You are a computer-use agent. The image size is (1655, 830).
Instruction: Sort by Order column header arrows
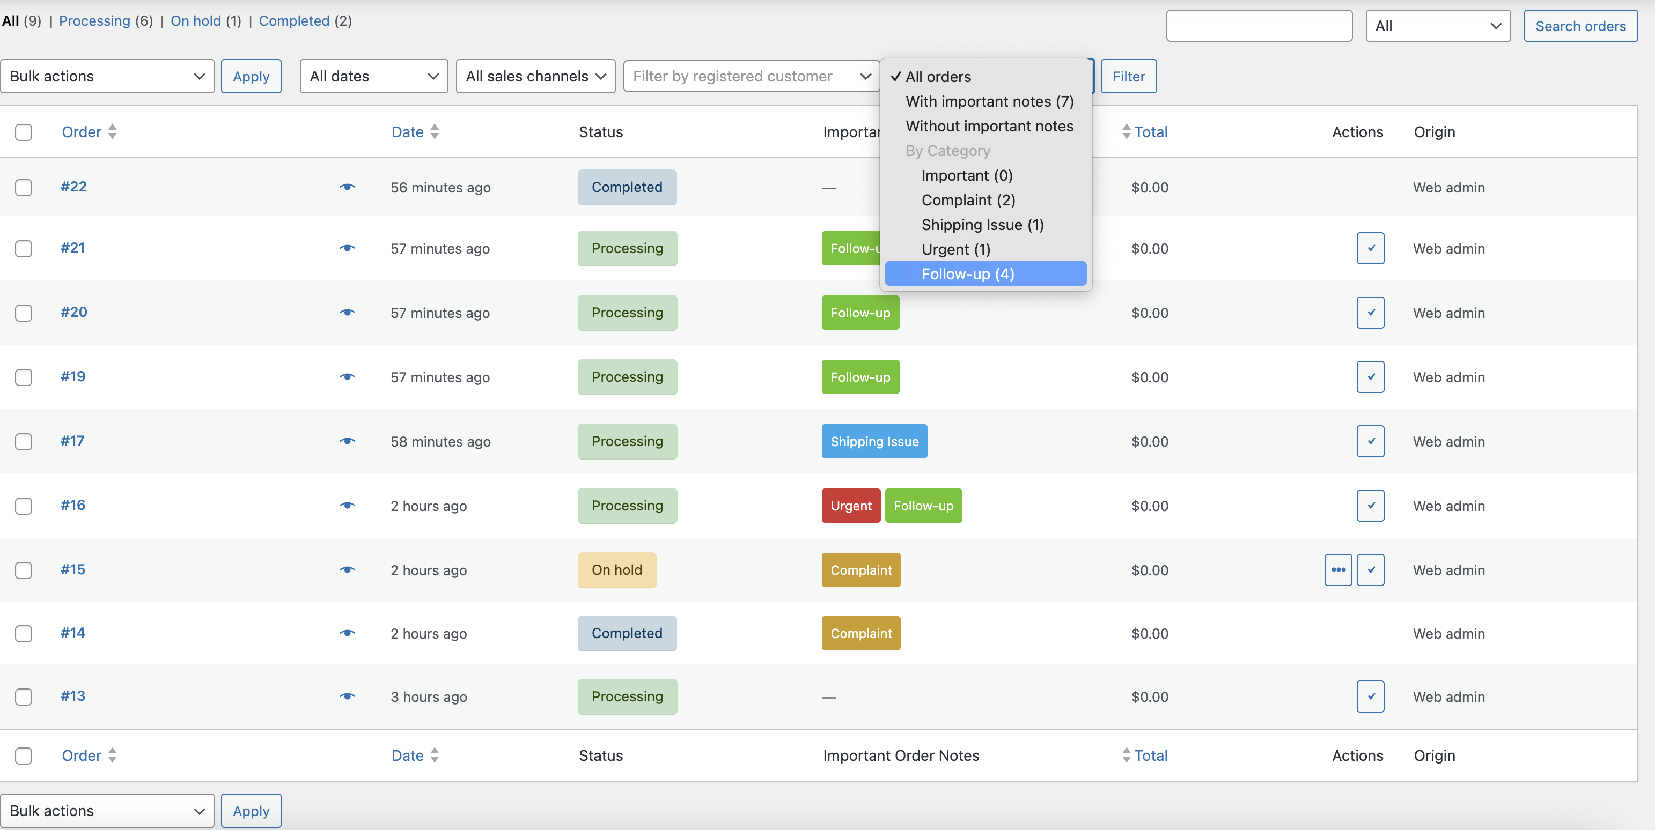point(112,131)
